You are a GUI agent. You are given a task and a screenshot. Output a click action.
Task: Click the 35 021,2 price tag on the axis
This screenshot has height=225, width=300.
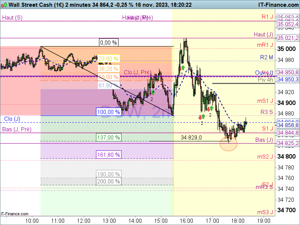click(x=288, y=38)
